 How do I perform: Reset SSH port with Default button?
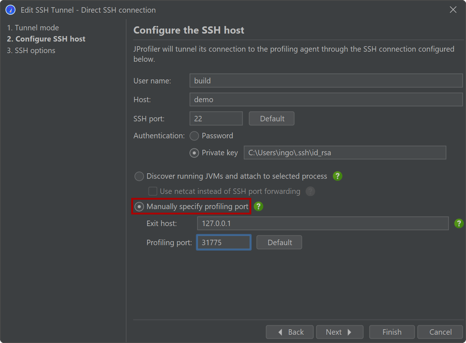pos(272,118)
